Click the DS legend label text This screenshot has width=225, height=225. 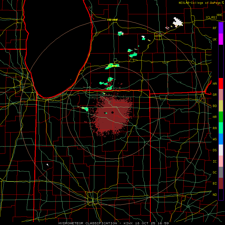point(215,150)
